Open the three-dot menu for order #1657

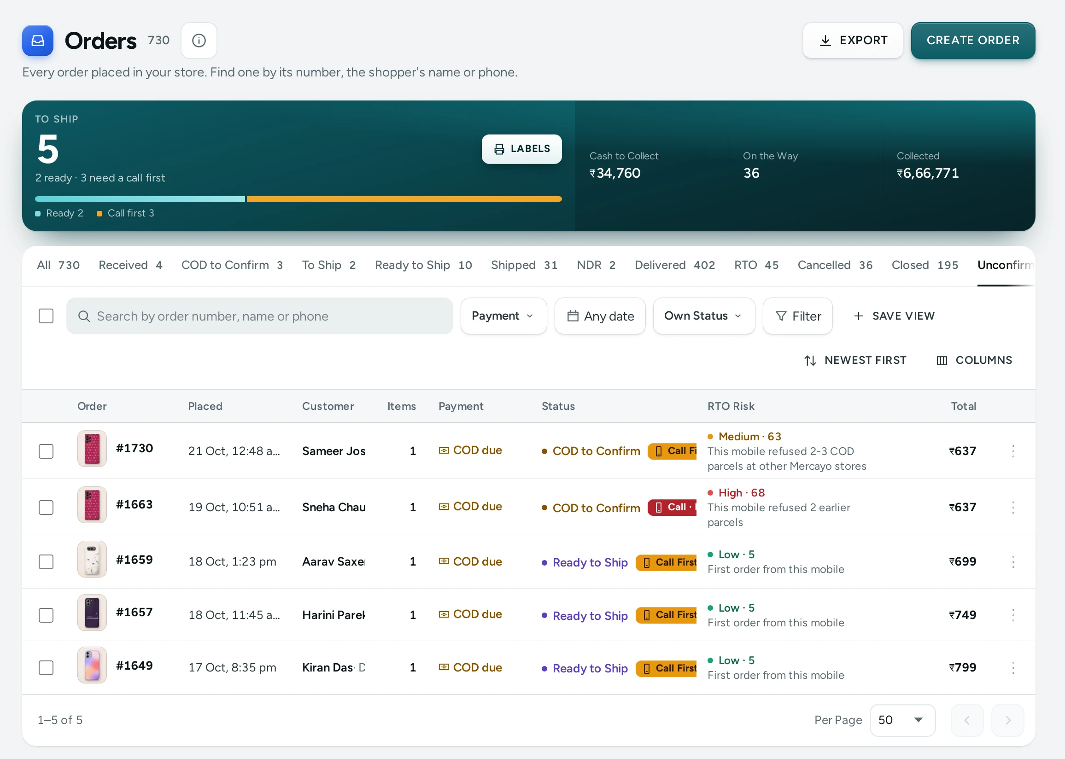coord(1012,614)
